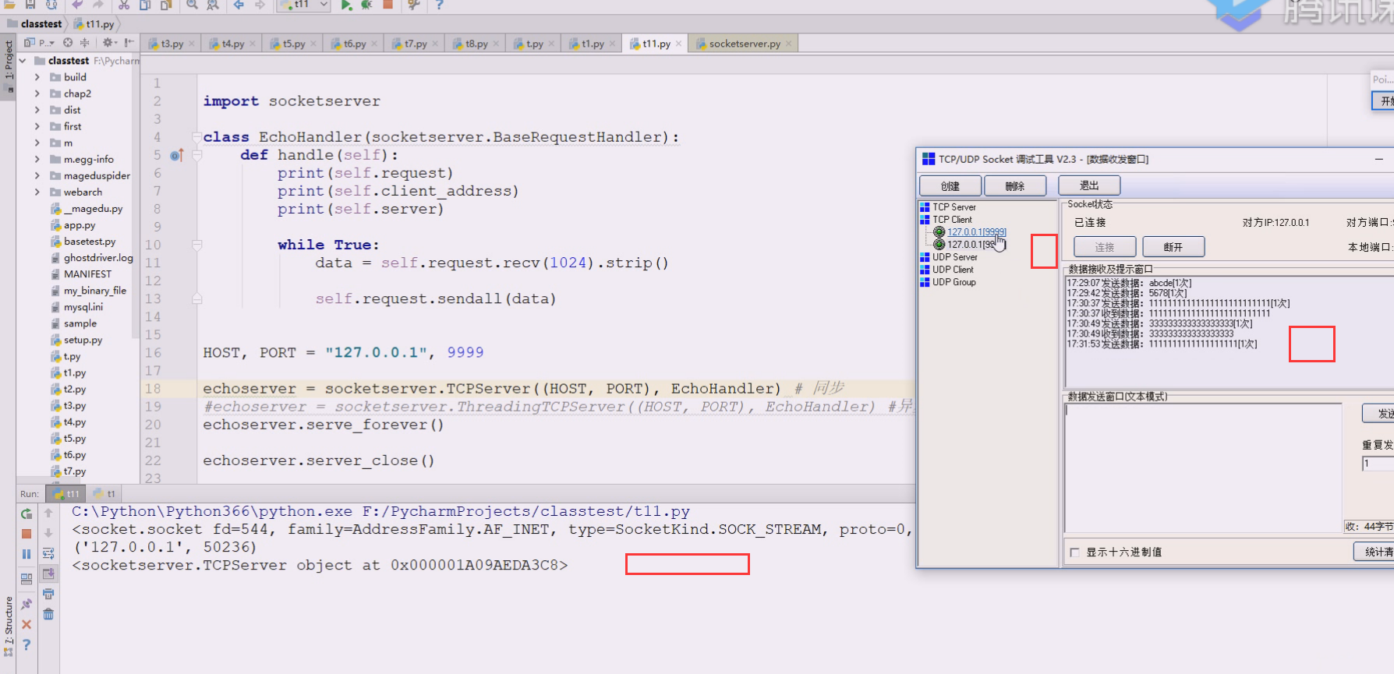Viewport: 1394px width, 674px height.
Task: Close the Run tab with red X
Action: coord(27,624)
